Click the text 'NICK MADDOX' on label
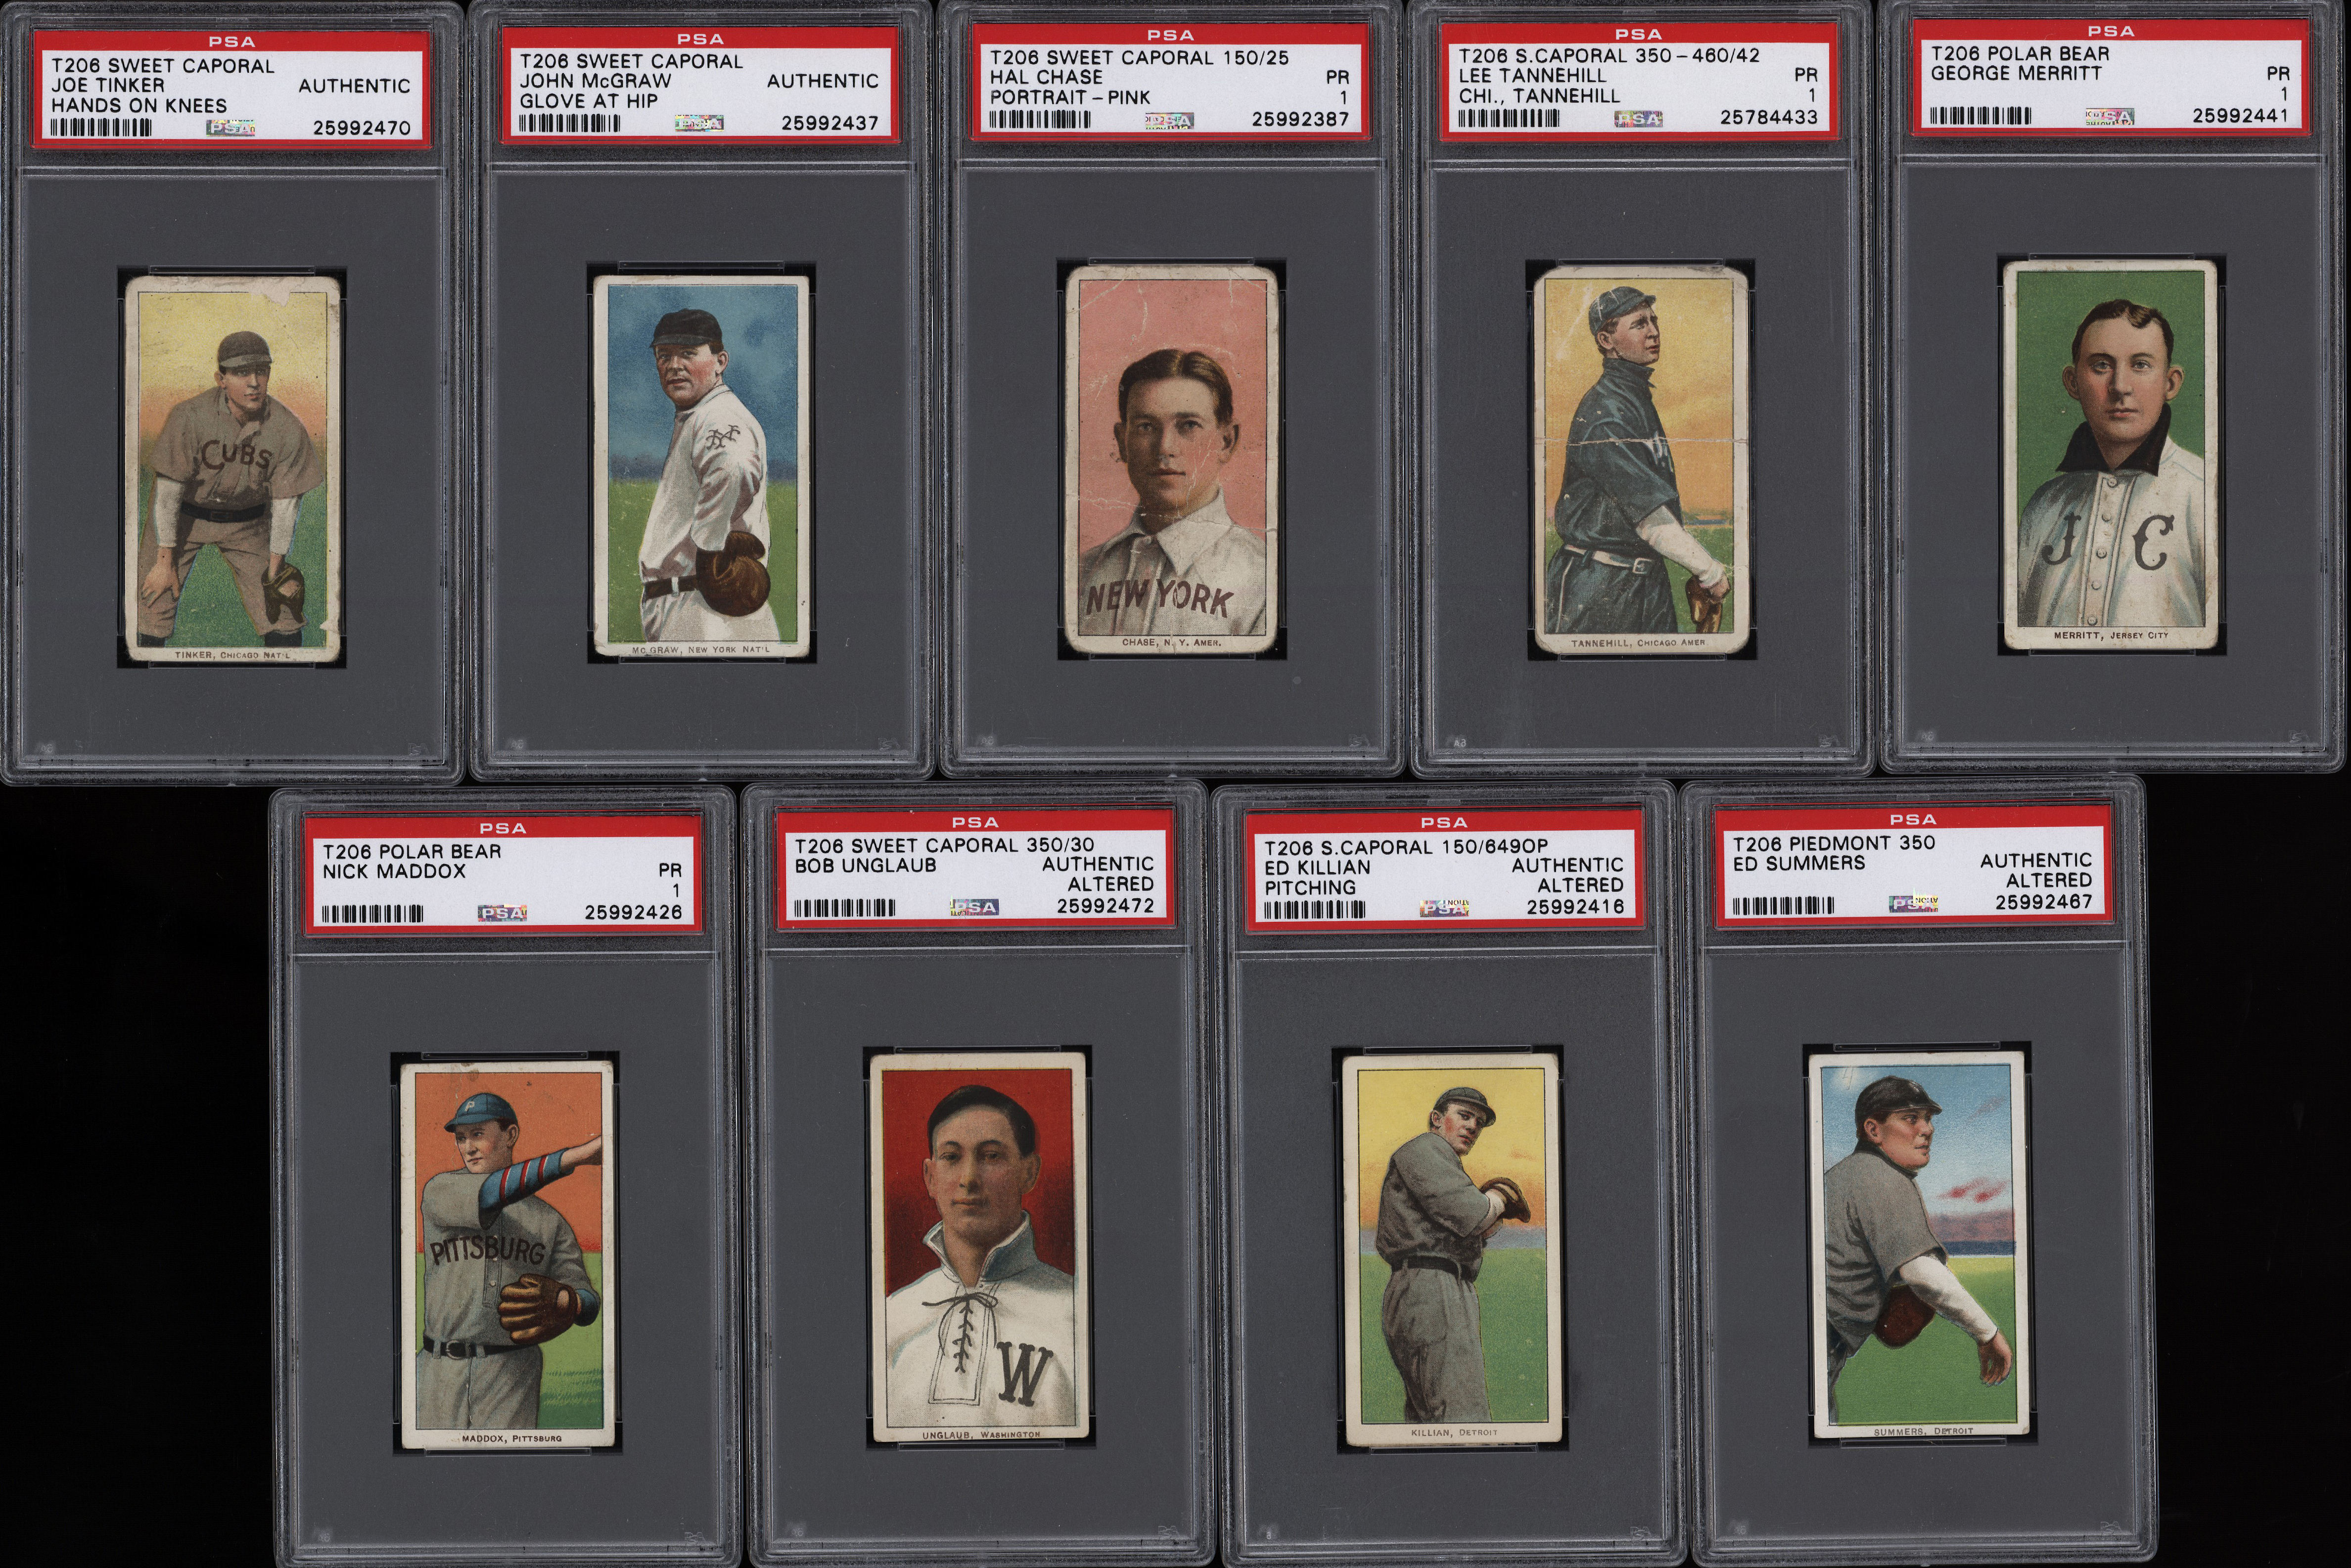 (394, 871)
